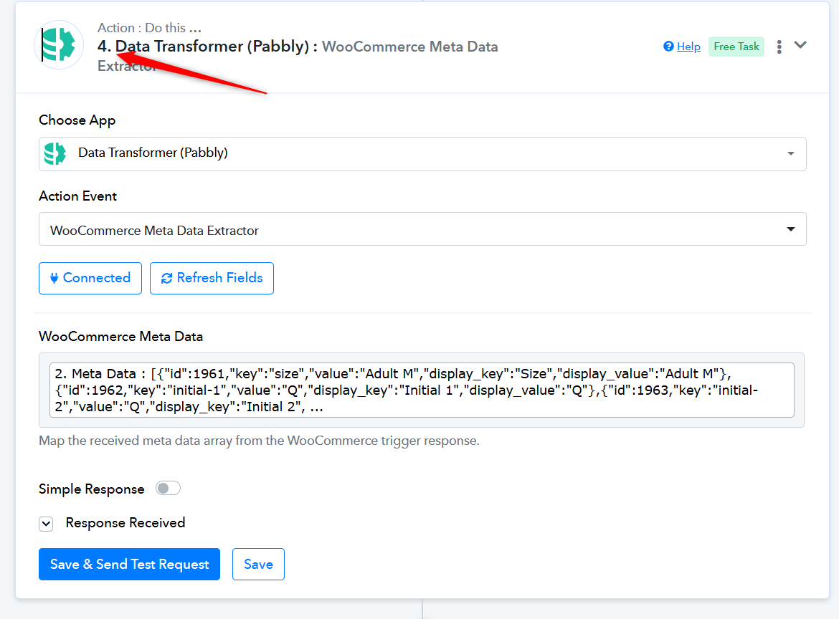Click the Connected button
Screen dimensions: 839x619
point(90,278)
